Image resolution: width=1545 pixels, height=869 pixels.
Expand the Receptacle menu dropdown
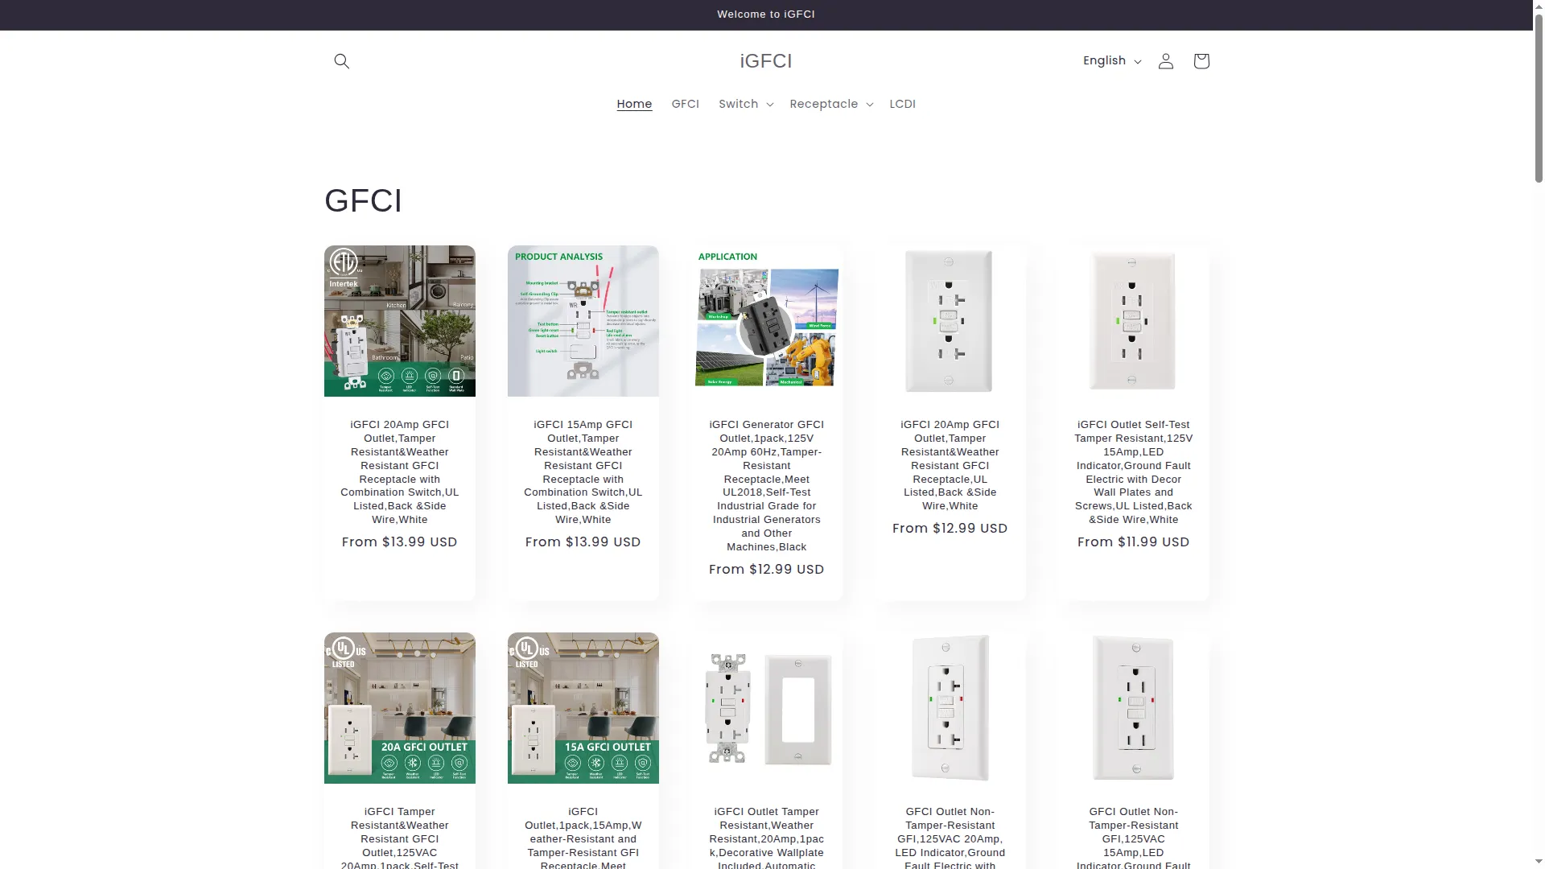(x=831, y=104)
